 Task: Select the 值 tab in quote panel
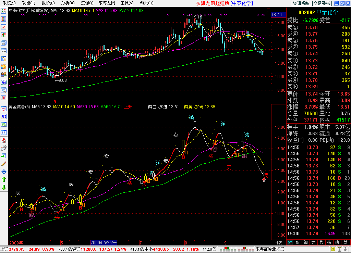point(337,242)
